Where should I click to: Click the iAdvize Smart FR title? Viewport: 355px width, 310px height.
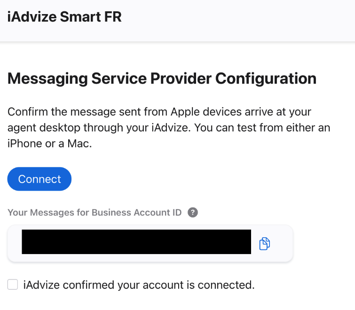64,17
